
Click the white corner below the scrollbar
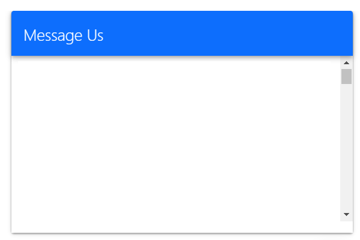click(x=346, y=227)
